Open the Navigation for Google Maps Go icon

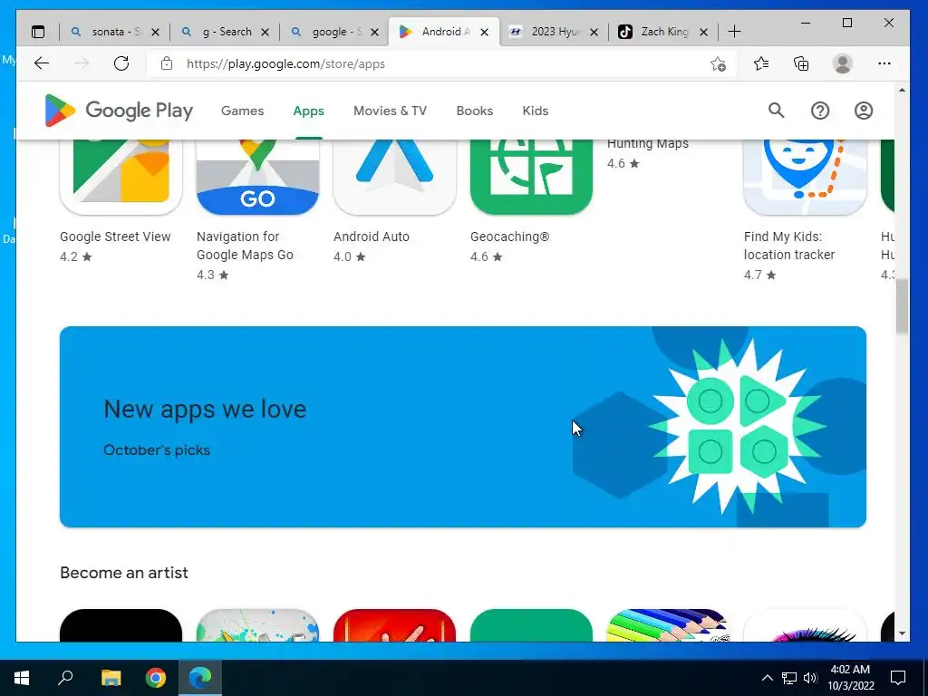click(x=257, y=177)
